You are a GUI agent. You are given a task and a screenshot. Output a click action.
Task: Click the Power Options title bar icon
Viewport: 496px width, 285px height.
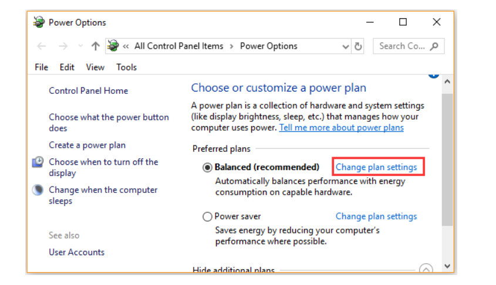coord(39,23)
